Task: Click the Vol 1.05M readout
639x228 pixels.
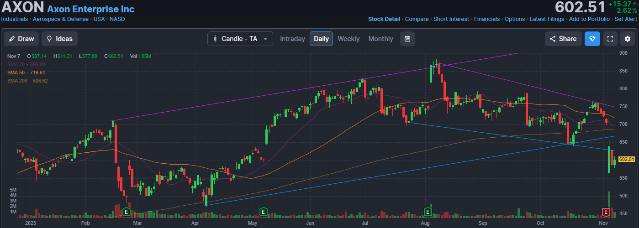Action: [140, 56]
